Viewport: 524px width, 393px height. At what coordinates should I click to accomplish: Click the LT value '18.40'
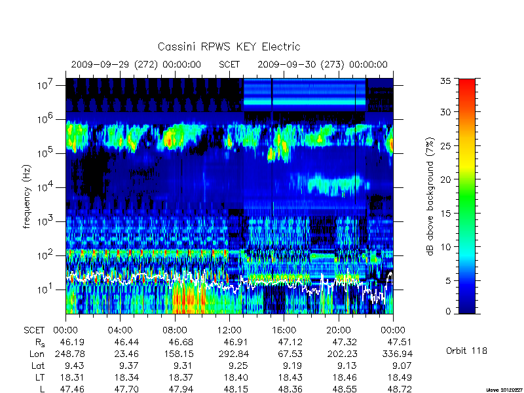point(236,377)
